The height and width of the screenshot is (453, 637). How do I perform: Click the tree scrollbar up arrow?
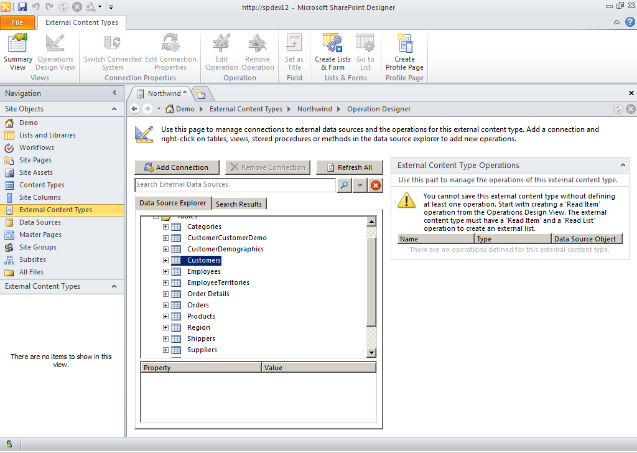pos(371,222)
